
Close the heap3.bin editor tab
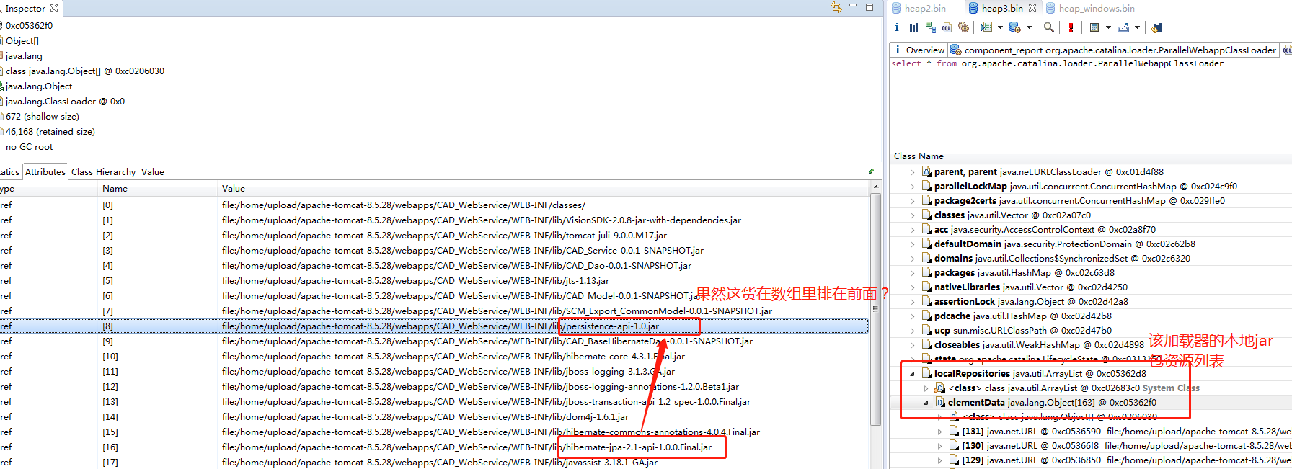tap(1032, 8)
